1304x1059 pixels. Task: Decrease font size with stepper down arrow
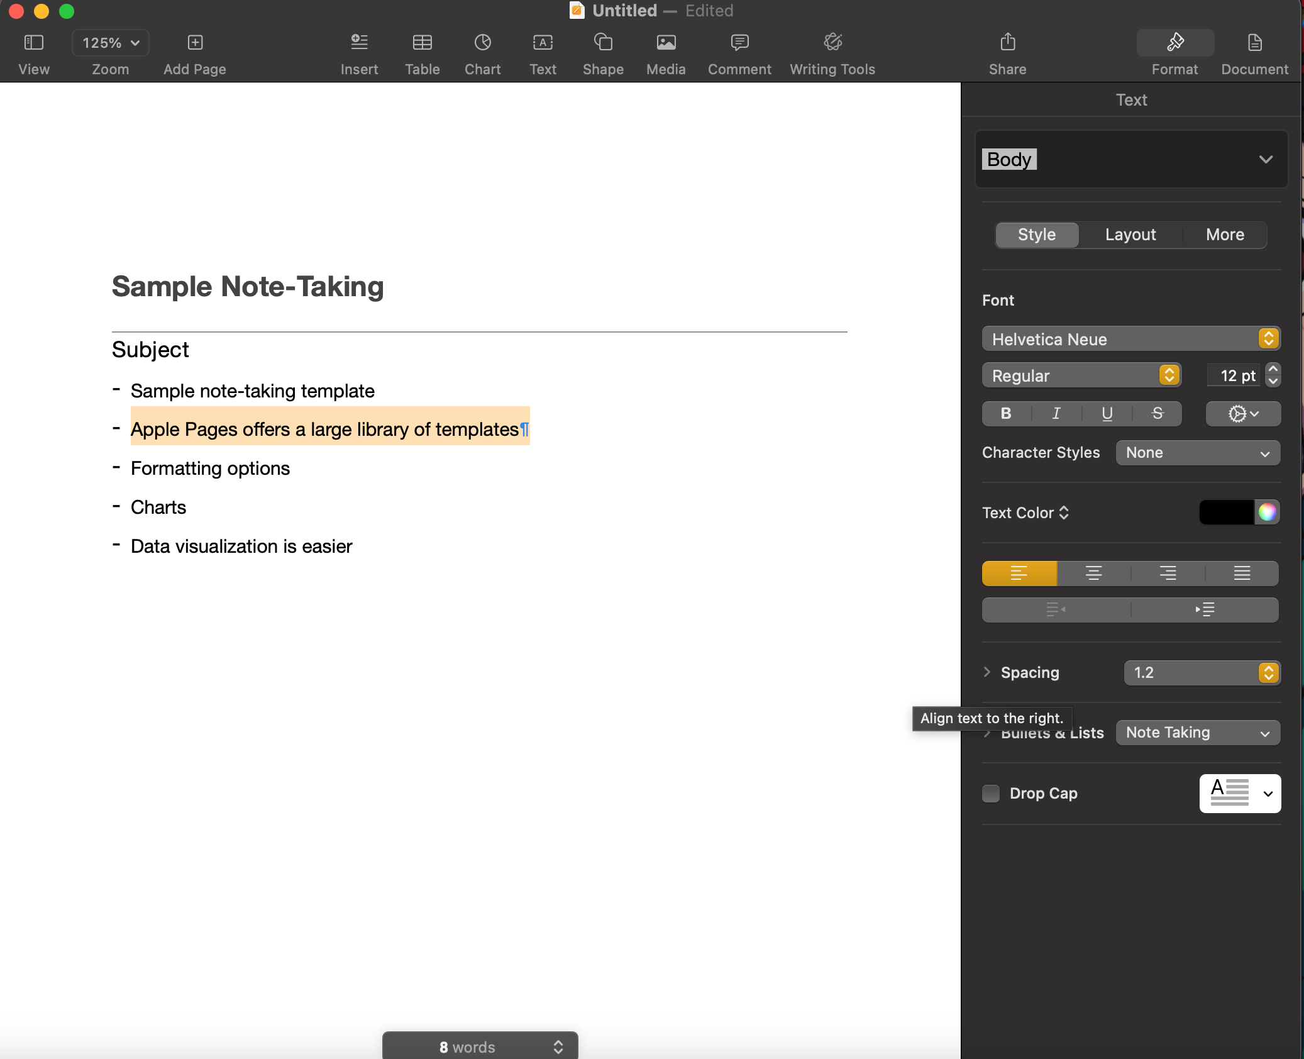pyautogui.click(x=1273, y=381)
